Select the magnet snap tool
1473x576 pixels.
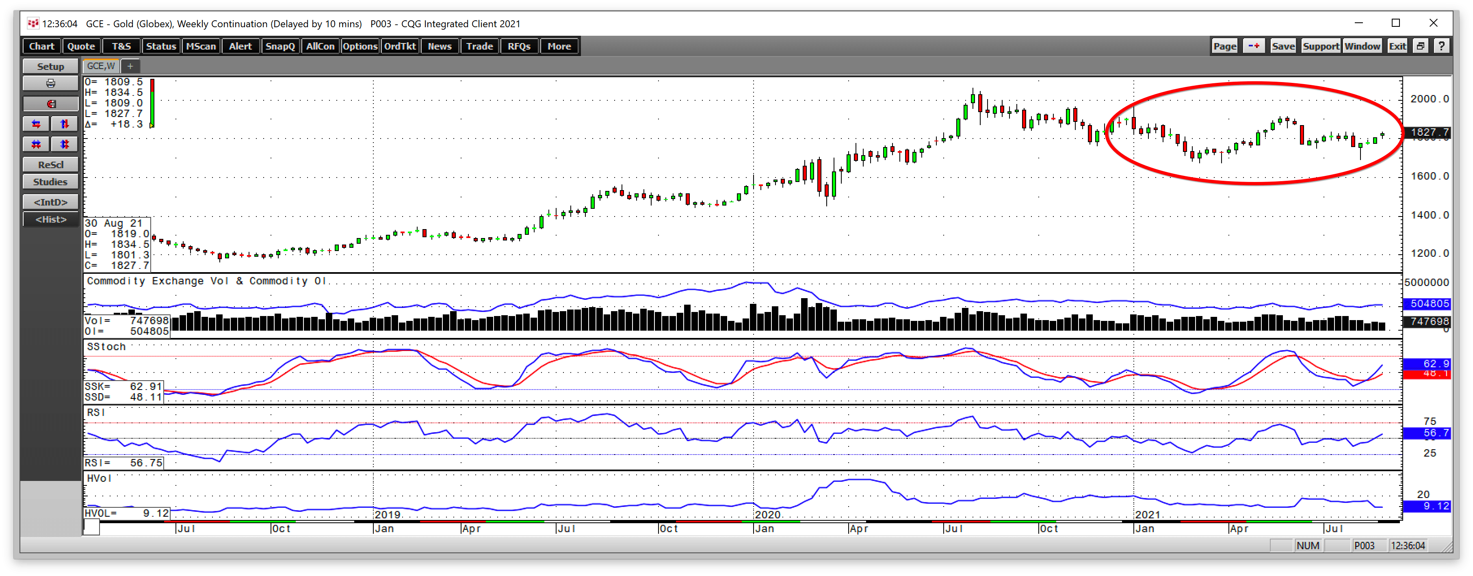(x=50, y=104)
